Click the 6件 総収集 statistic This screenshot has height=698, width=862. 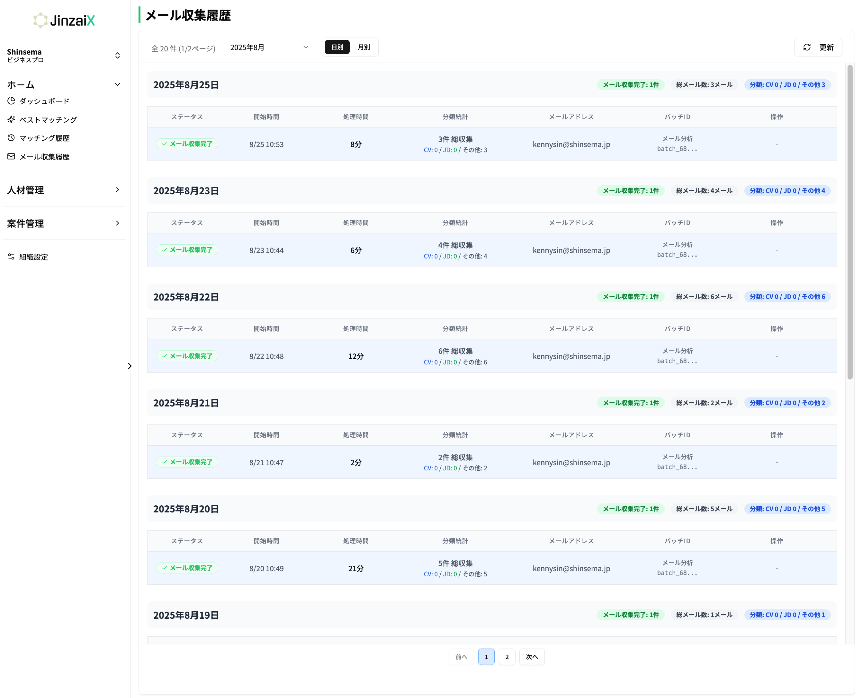455,351
